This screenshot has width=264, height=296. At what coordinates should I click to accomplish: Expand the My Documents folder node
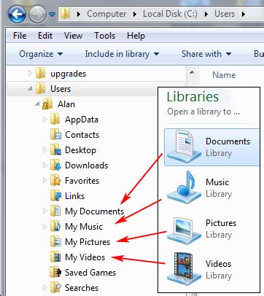(44, 211)
